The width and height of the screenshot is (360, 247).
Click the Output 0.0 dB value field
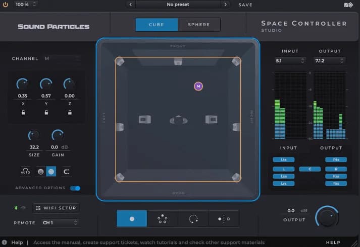point(294,211)
